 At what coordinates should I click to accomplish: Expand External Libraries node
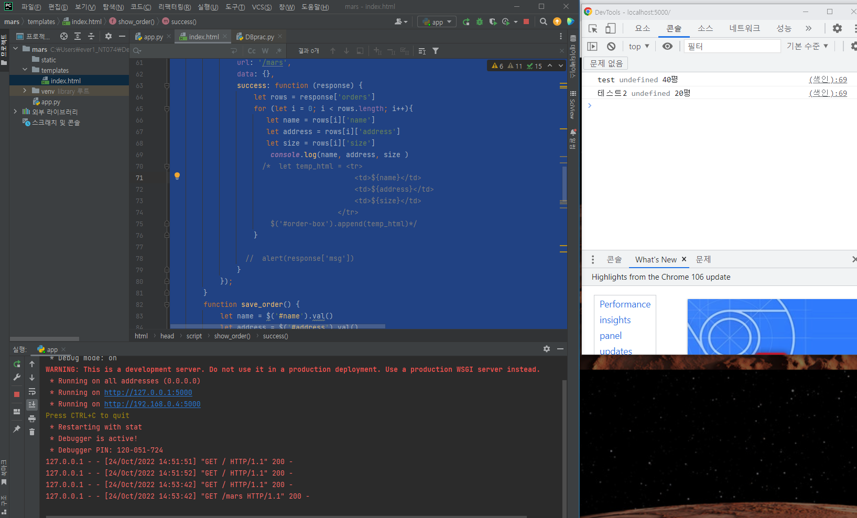(x=15, y=112)
